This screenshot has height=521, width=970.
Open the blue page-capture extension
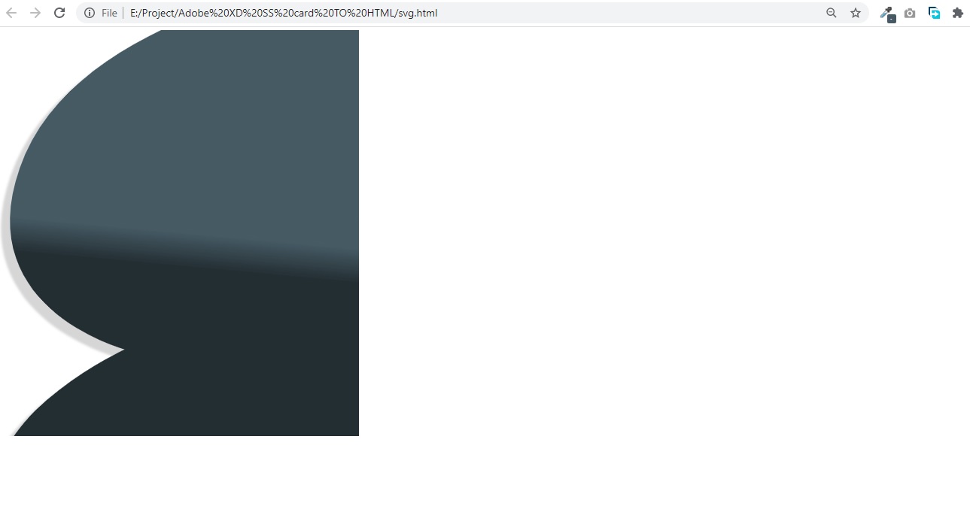tap(934, 13)
